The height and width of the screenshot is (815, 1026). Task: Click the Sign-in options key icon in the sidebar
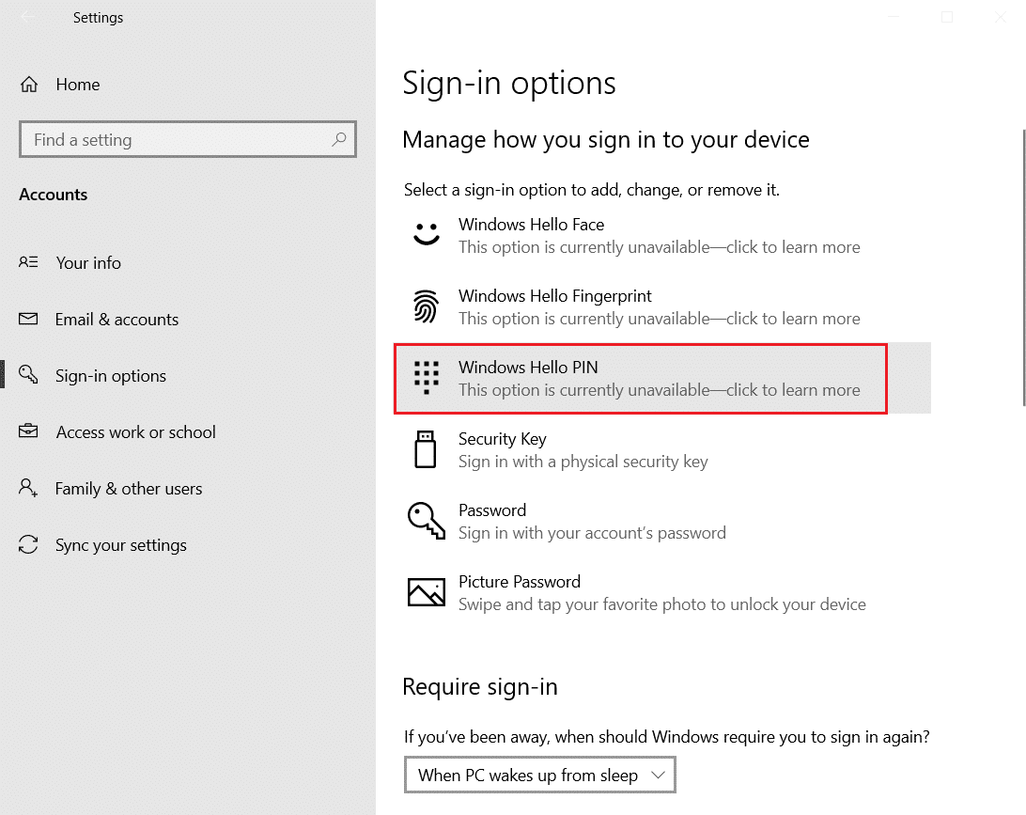pos(28,374)
